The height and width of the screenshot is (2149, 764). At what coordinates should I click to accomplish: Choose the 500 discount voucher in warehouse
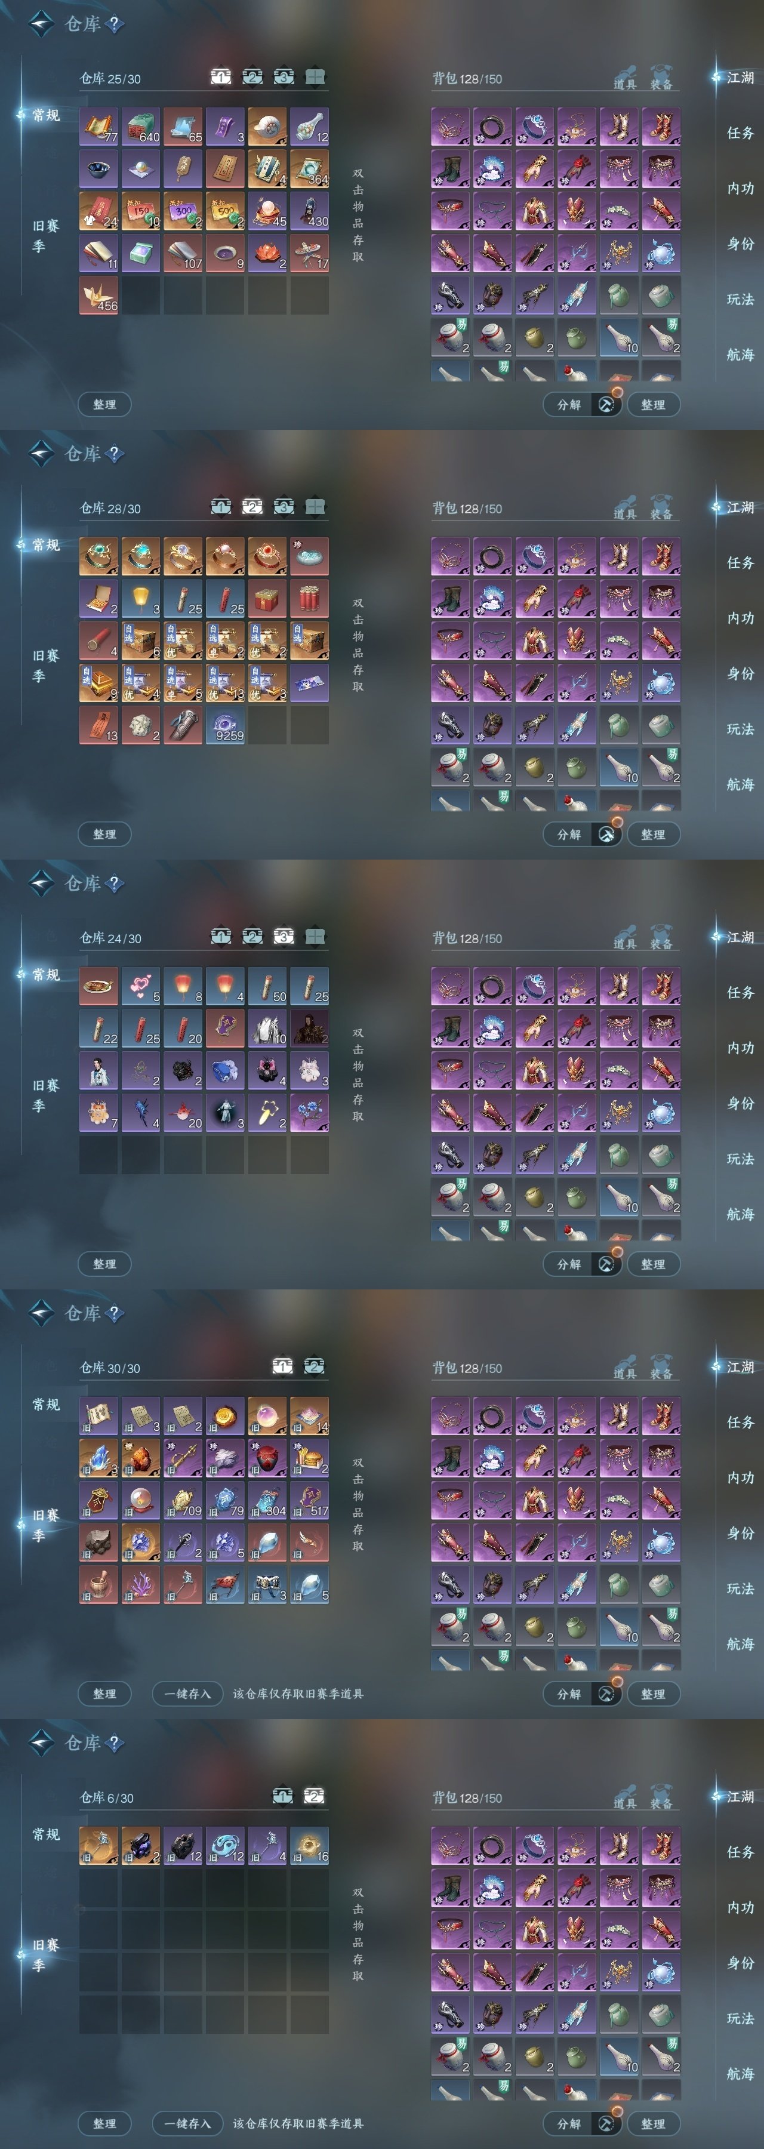click(225, 210)
